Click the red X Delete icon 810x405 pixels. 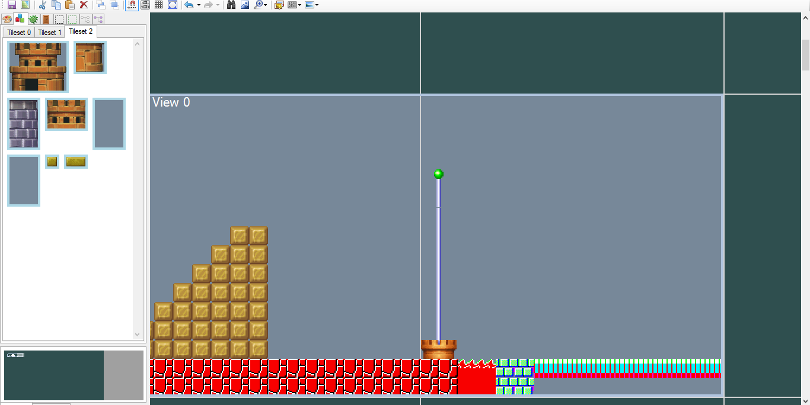coord(84,5)
